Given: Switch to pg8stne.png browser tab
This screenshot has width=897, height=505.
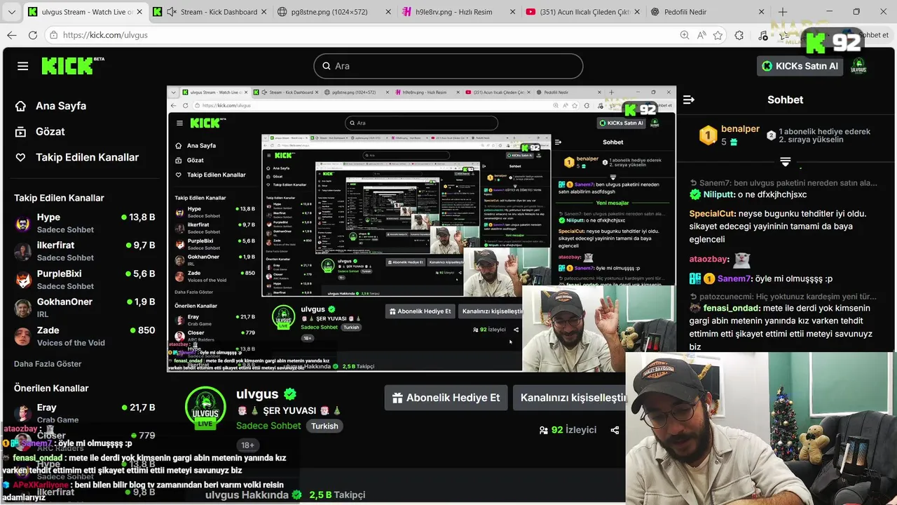Looking at the screenshot, I should [334, 12].
